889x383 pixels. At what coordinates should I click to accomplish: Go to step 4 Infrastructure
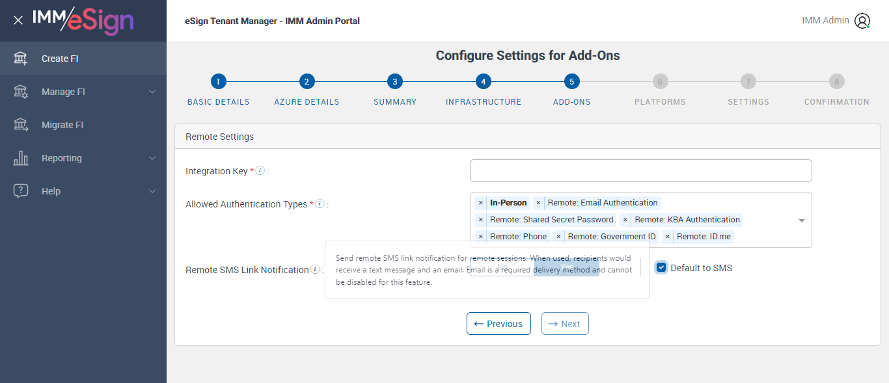[x=483, y=82]
